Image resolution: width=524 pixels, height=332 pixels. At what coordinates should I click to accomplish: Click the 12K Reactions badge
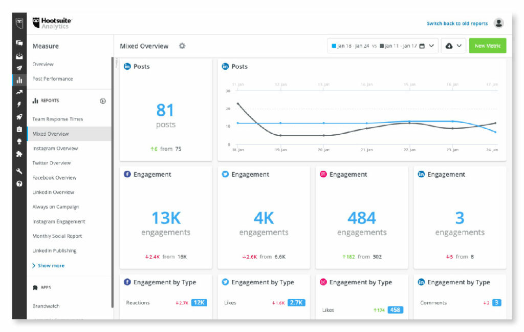click(x=199, y=303)
